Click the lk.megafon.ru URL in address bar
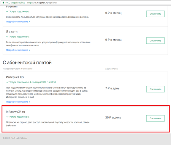The width and height of the screenshot is (171, 145). 42,3
